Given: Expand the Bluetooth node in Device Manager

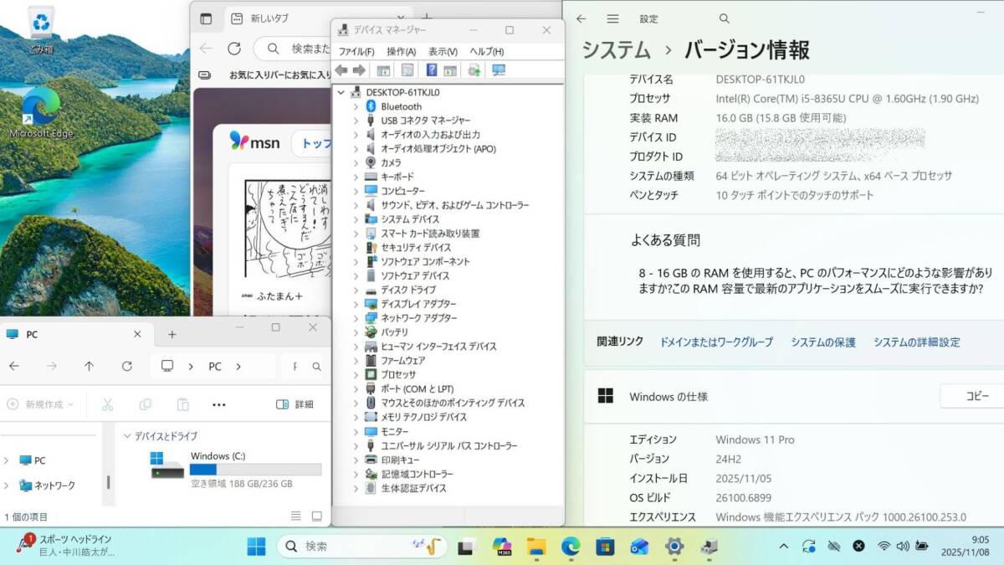Looking at the screenshot, I should (x=356, y=106).
